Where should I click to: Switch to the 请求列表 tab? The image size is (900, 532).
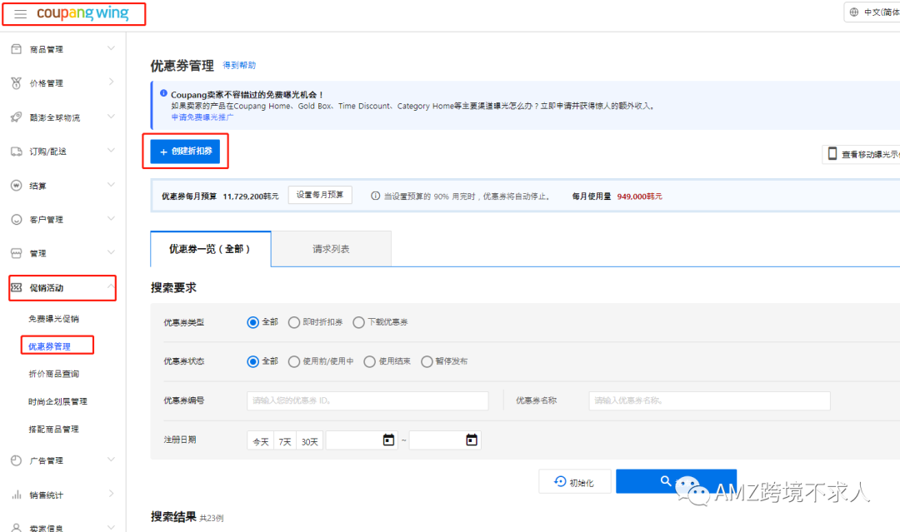pyautogui.click(x=331, y=249)
